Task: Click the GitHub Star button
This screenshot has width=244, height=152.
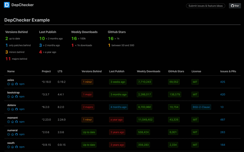Action: 235,6
